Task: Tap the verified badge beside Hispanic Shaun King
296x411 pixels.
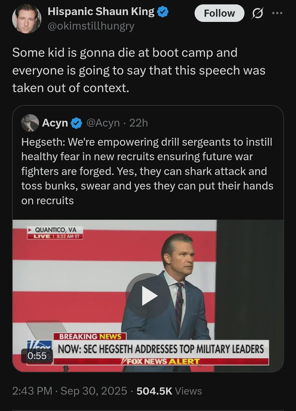Action: point(163,12)
